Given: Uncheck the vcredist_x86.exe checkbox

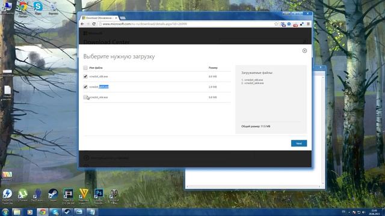Looking at the screenshot, I should pos(85,76).
